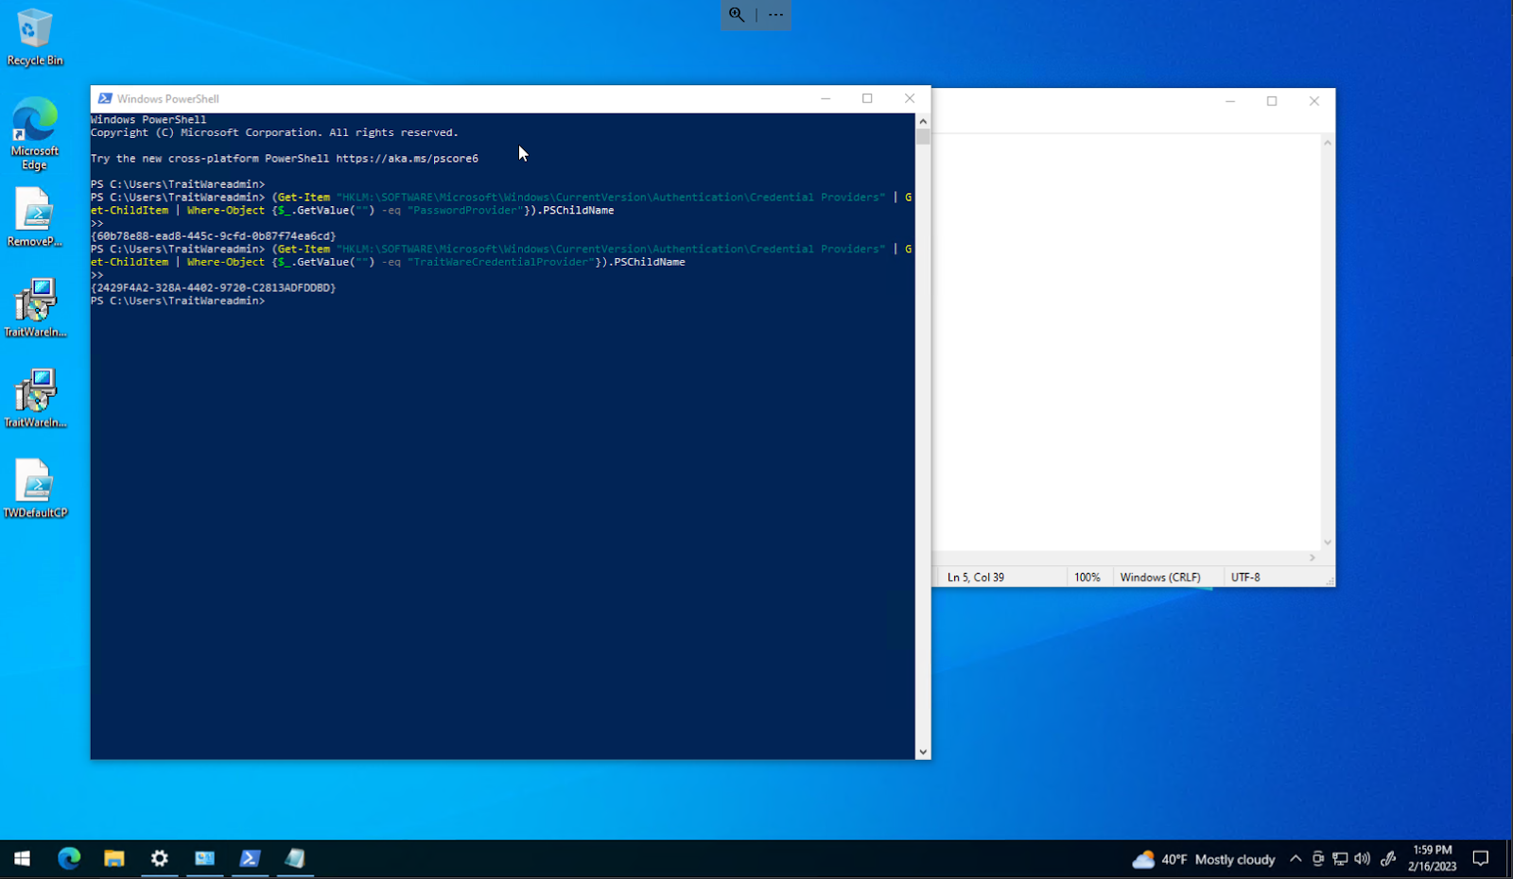Screen dimensions: 1513x879
Task: Open the Settings gear in the taskbar
Action: click(x=160, y=858)
